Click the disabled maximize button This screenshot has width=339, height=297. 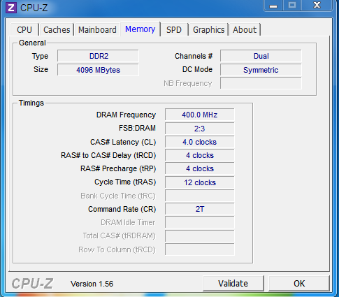click(292, 6)
